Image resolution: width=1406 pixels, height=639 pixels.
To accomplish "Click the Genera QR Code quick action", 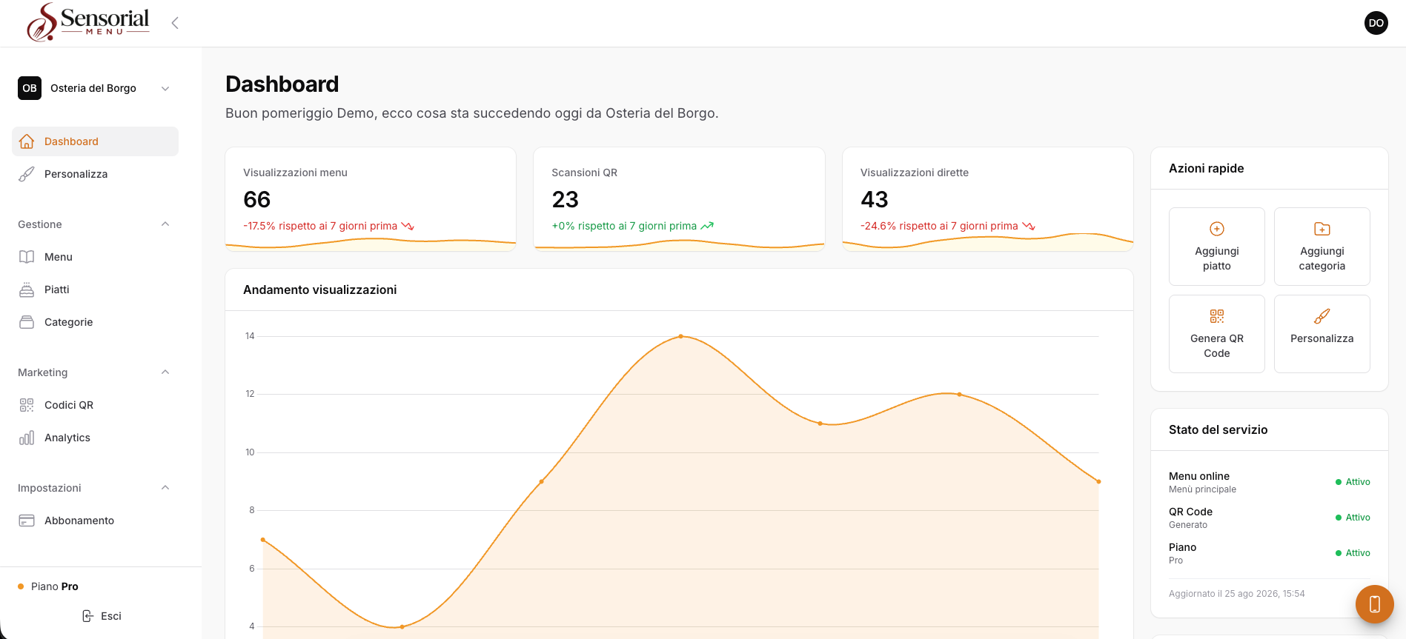I will (x=1217, y=334).
